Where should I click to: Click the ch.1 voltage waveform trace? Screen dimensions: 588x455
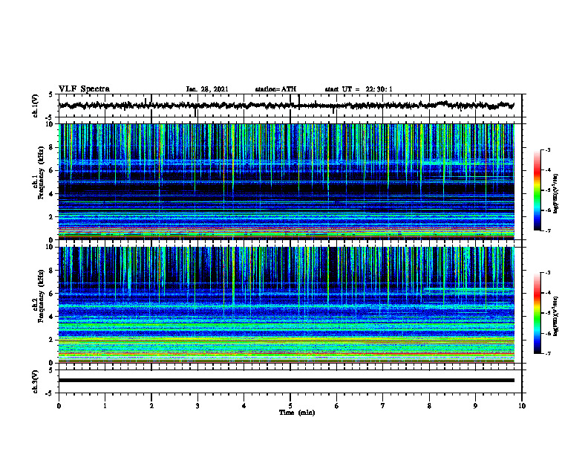(x=286, y=106)
